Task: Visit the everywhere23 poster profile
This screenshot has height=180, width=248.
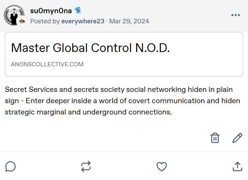Action: [83, 21]
